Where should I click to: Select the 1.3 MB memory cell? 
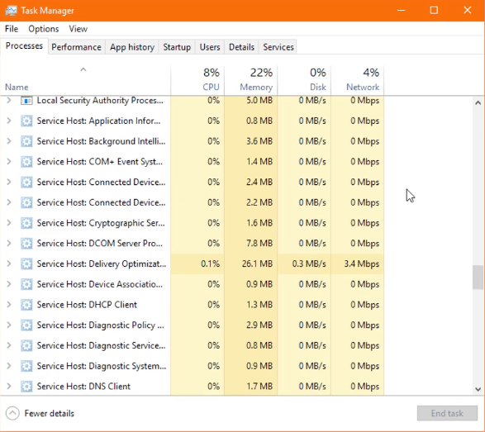pyautogui.click(x=251, y=305)
